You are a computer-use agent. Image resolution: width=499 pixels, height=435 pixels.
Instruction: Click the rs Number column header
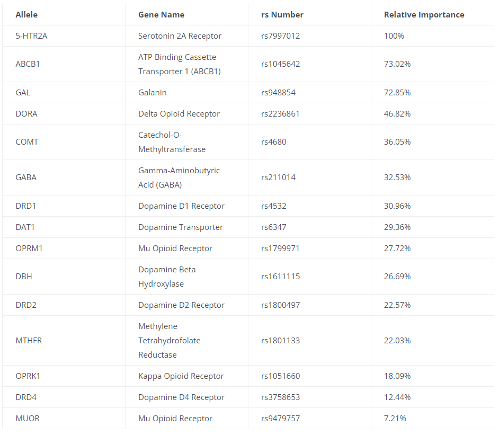pos(282,15)
